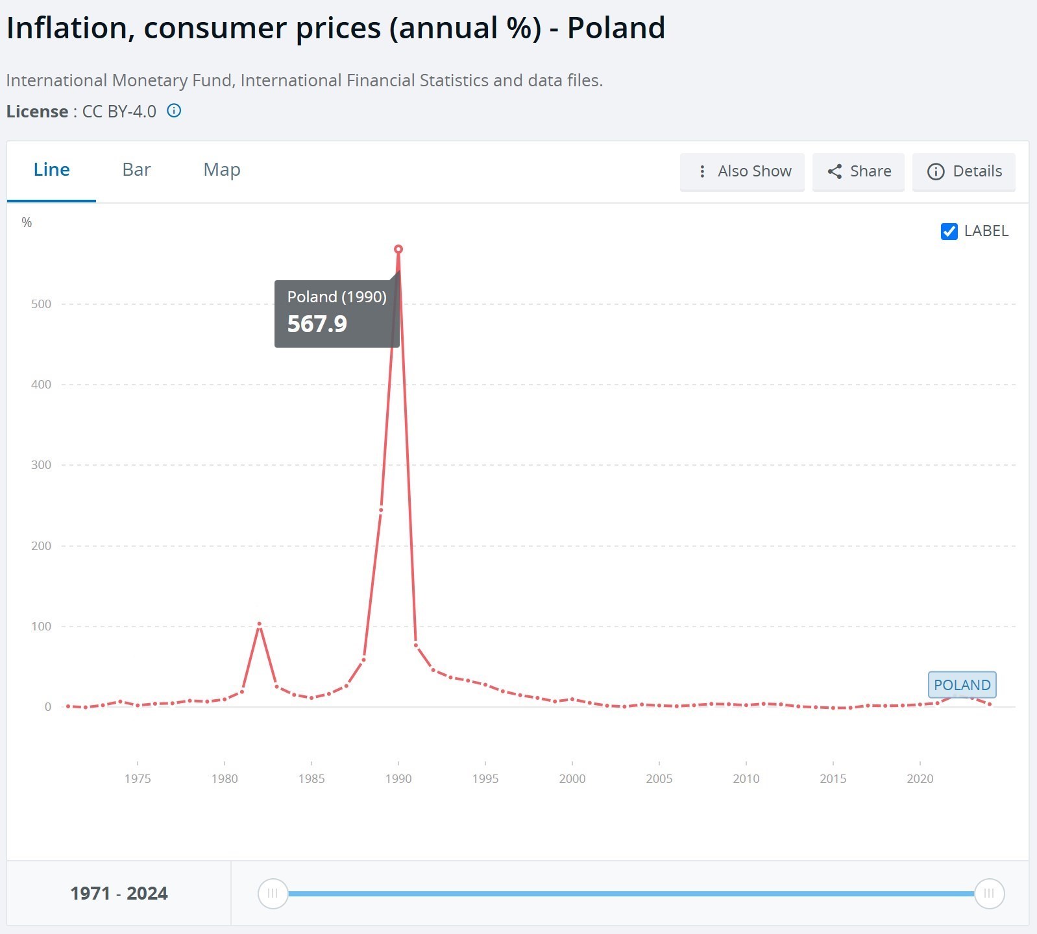
Task: Click the right year range slider handle
Action: (989, 893)
